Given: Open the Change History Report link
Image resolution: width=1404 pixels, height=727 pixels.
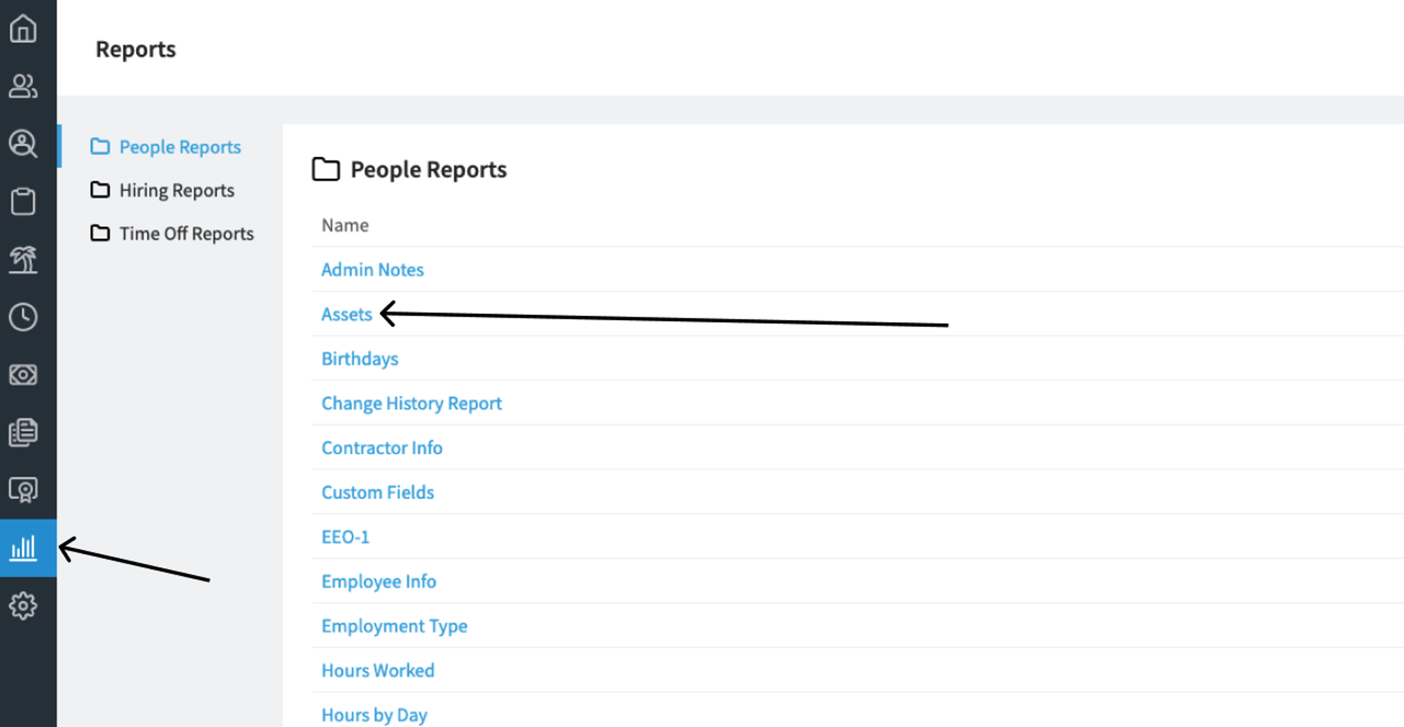Looking at the screenshot, I should coord(411,404).
